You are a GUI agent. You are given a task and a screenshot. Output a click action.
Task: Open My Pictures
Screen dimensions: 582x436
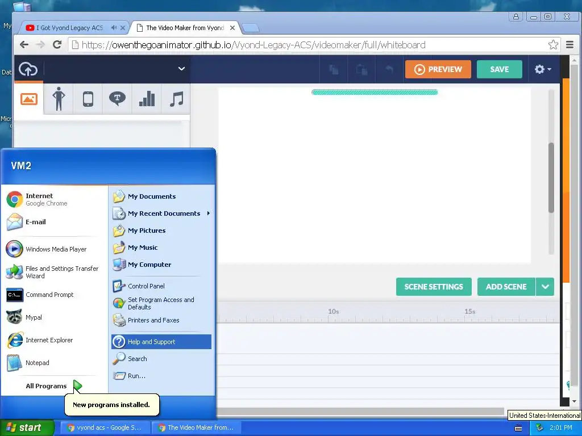161,230
